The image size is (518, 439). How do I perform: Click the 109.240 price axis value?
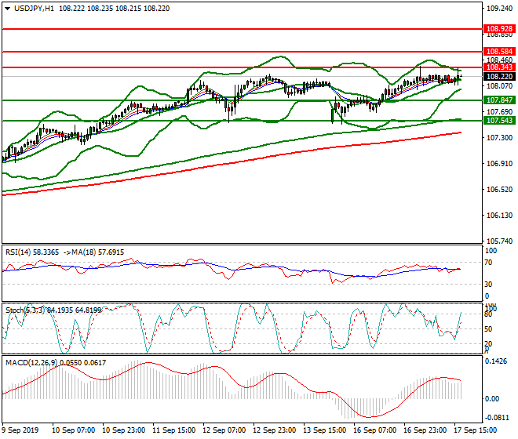point(499,9)
